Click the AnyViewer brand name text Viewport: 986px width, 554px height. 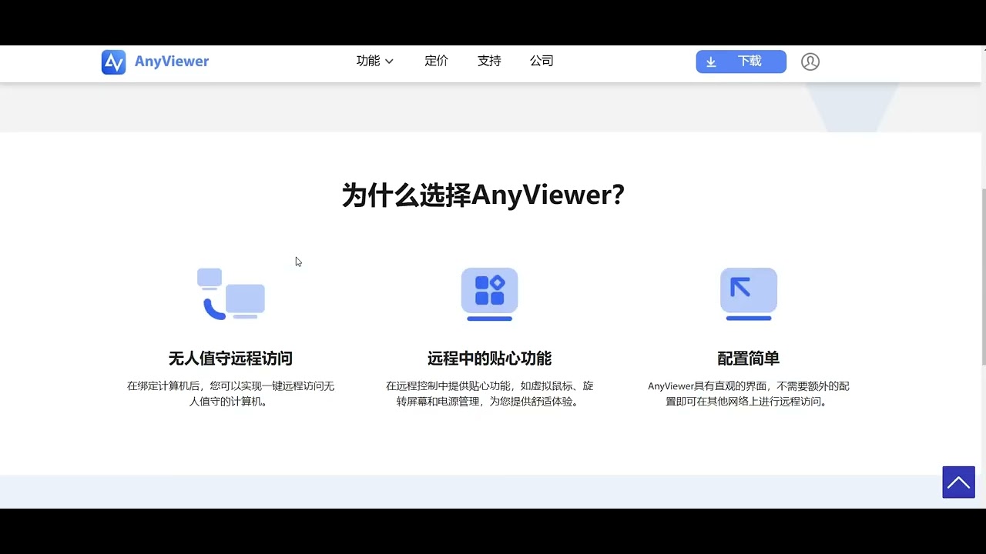tap(172, 62)
